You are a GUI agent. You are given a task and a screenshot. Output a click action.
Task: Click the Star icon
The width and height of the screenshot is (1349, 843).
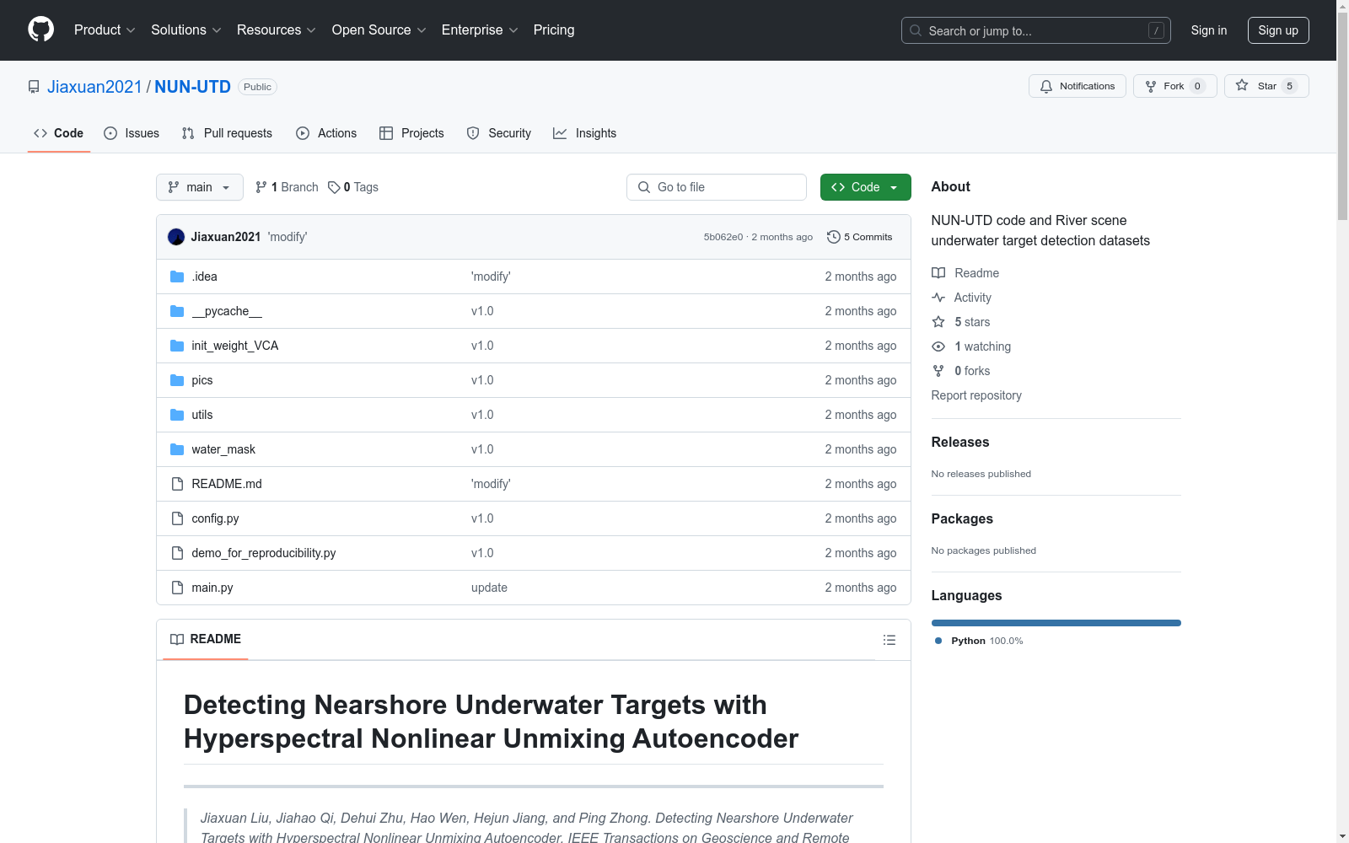(x=1242, y=85)
